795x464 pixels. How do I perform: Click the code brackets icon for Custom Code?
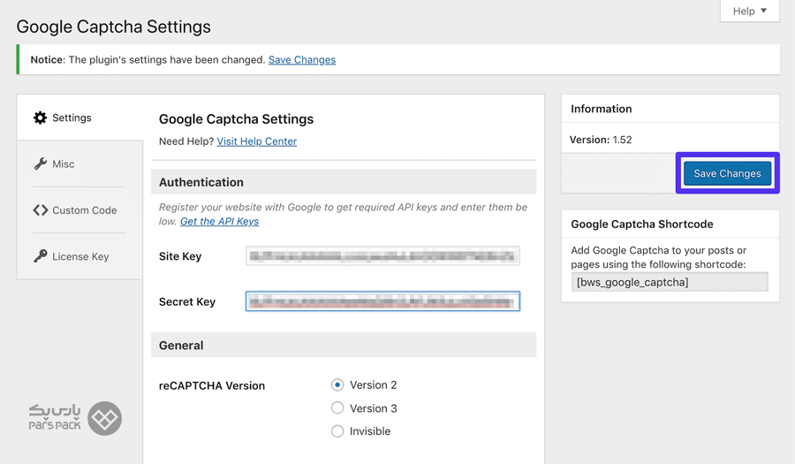(40, 210)
